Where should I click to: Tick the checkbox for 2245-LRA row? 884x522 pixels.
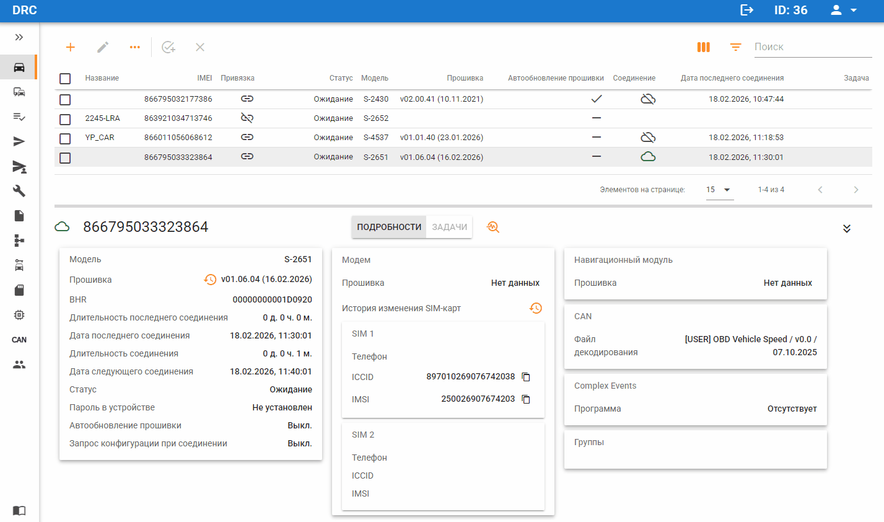[x=65, y=118]
